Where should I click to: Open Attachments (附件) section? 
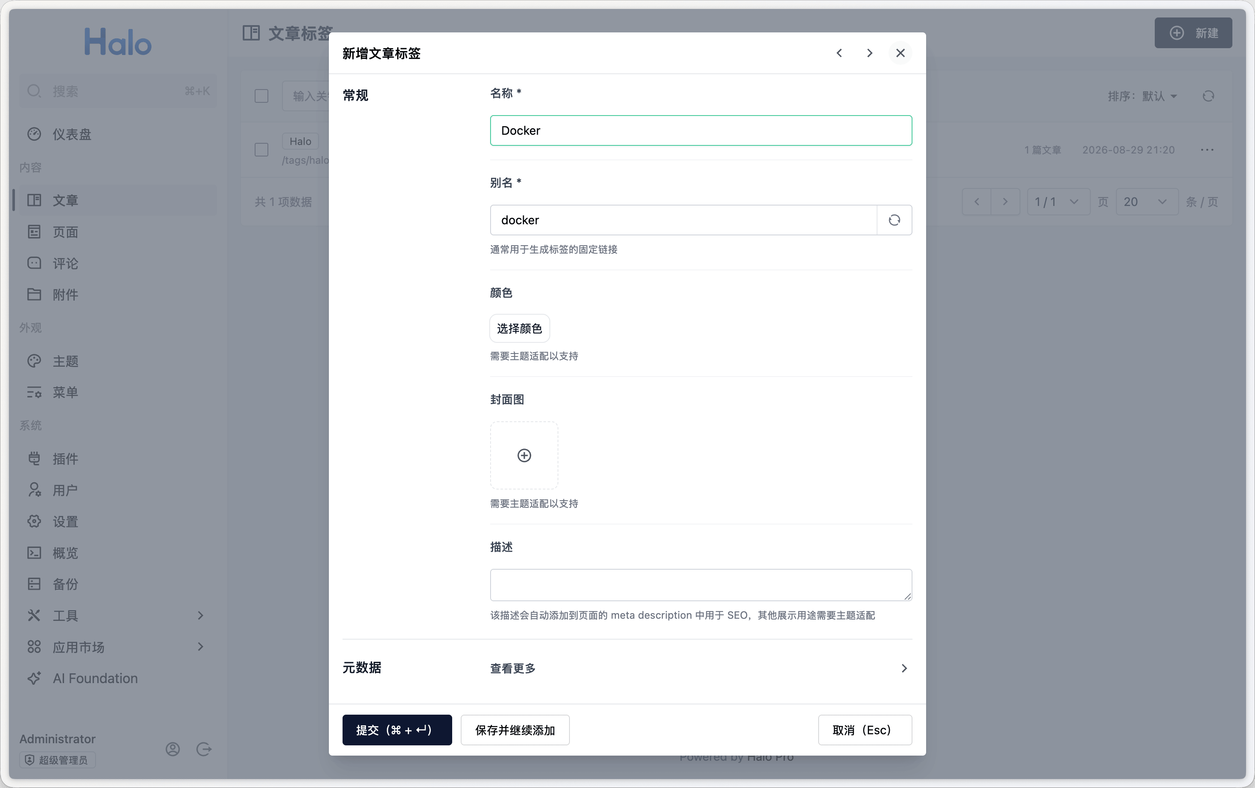click(x=118, y=295)
